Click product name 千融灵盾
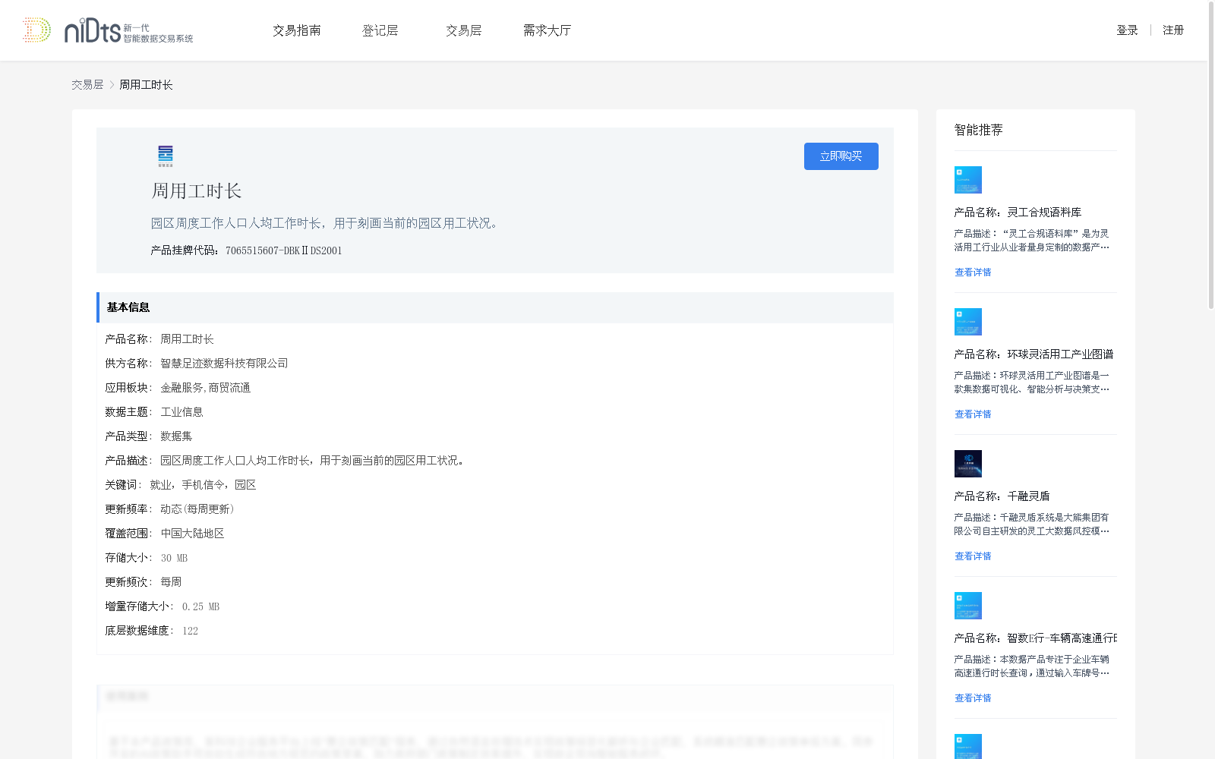Screen dimensions: 1215x759 (x=1028, y=496)
